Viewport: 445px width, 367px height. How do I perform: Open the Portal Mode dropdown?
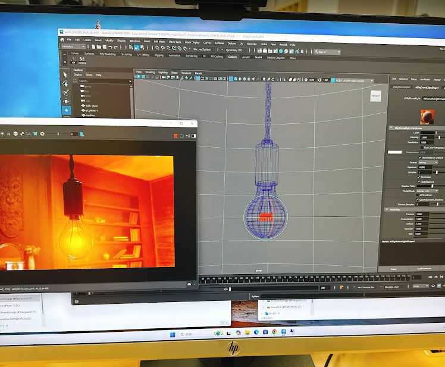coord(427,191)
